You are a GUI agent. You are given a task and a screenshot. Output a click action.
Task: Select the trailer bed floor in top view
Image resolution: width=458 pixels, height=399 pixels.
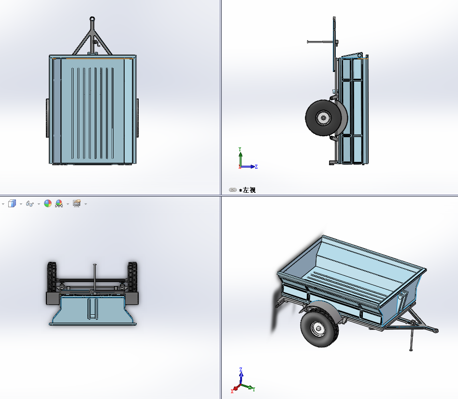coord(93,111)
